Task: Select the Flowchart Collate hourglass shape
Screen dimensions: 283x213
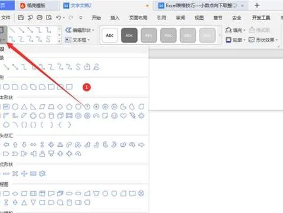Action: pos(6,202)
